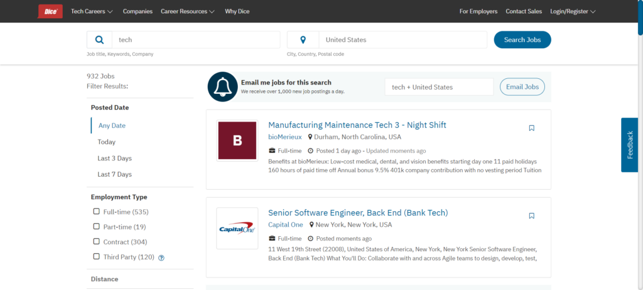Open the bioMerieux company link

pos(285,137)
